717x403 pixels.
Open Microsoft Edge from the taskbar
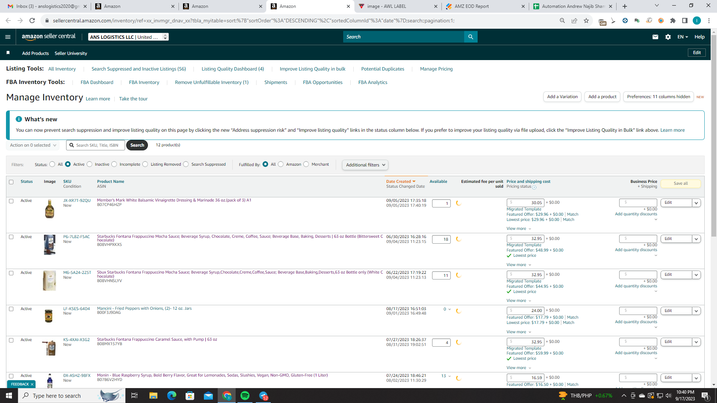point(171,396)
